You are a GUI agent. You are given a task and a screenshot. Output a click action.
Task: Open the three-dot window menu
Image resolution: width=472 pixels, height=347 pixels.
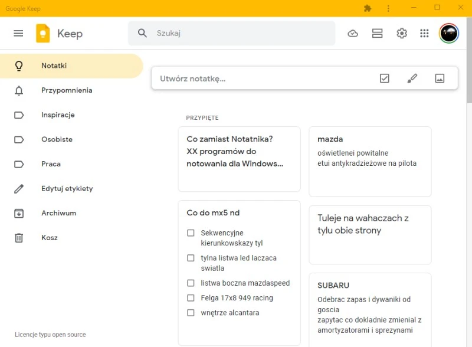click(x=388, y=8)
